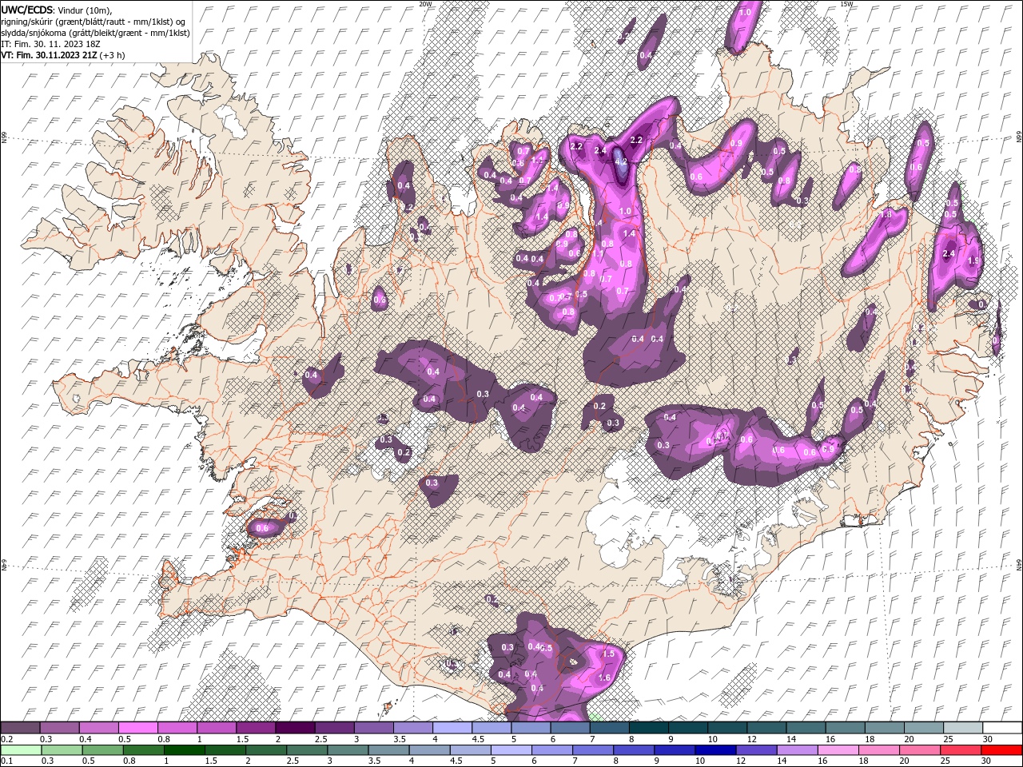Pick the light purple 14 swatch in lower scale

[x=797, y=750]
